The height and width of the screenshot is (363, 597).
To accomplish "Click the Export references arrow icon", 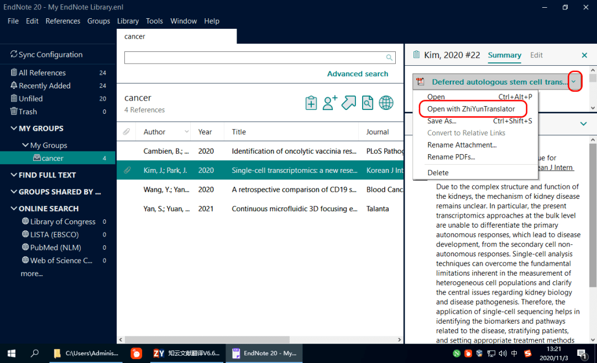I will [x=348, y=103].
